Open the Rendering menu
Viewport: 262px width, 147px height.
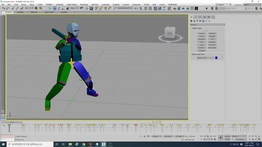point(84,4)
